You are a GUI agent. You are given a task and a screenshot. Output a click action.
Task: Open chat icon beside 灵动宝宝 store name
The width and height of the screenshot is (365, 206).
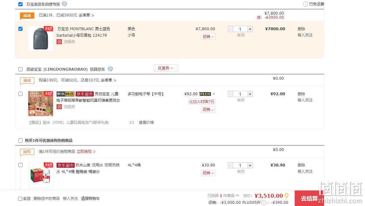pos(110,69)
